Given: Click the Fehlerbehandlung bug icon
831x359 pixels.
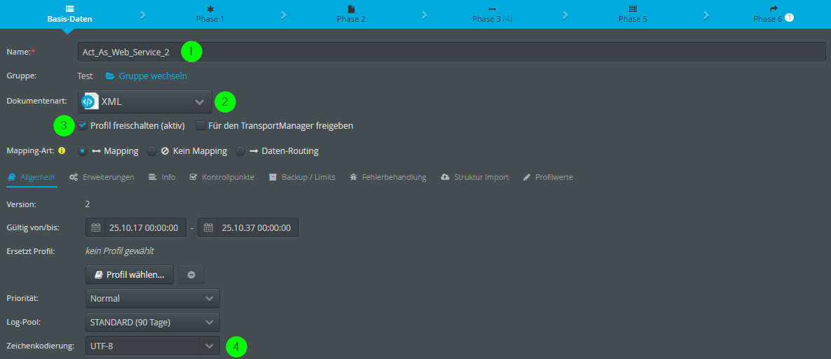Looking at the screenshot, I should tap(354, 177).
